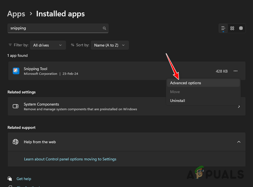Select the Snipping Tool app icon

click(x=16, y=71)
